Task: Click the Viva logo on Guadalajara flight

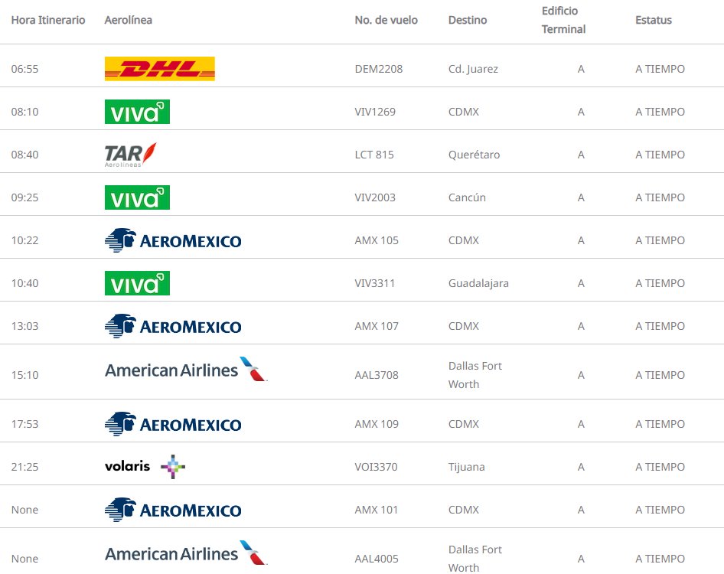Action: [137, 283]
